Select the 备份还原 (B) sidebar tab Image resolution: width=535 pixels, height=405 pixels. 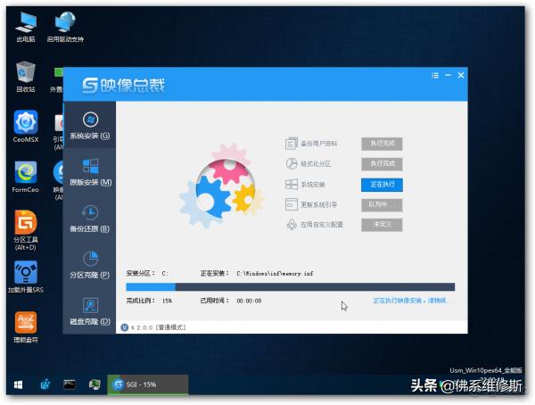(90, 219)
